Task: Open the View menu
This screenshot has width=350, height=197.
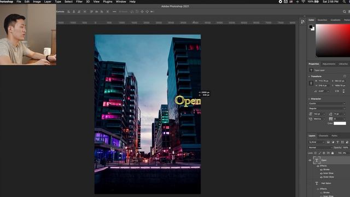Action: tap(96, 2)
